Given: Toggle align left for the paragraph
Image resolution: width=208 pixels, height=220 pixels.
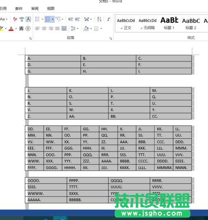Looking at the screenshot, I should (x=37, y=29).
